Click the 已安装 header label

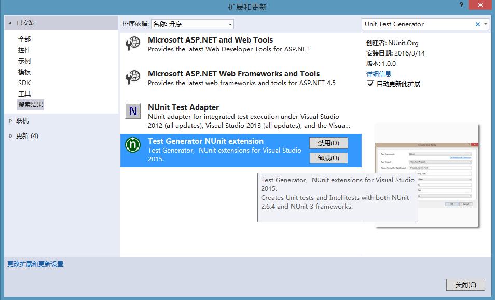coord(25,23)
